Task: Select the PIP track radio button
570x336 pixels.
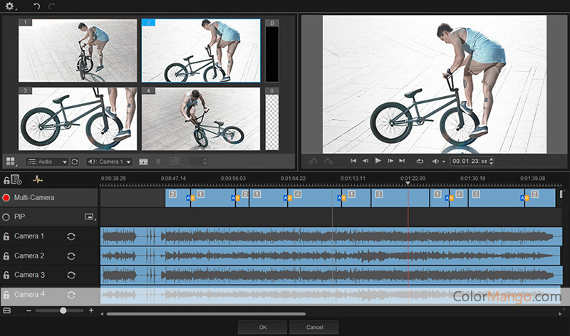Action: (6, 216)
